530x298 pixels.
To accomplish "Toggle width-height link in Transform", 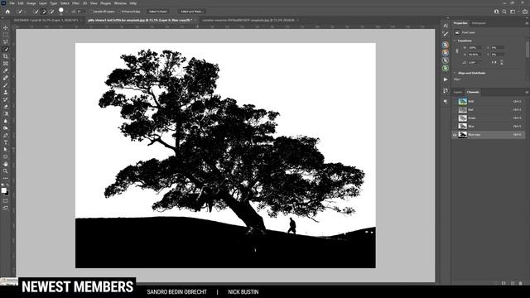I will [457, 51].
